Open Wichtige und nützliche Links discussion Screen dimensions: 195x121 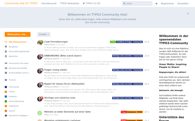(60, 98)
